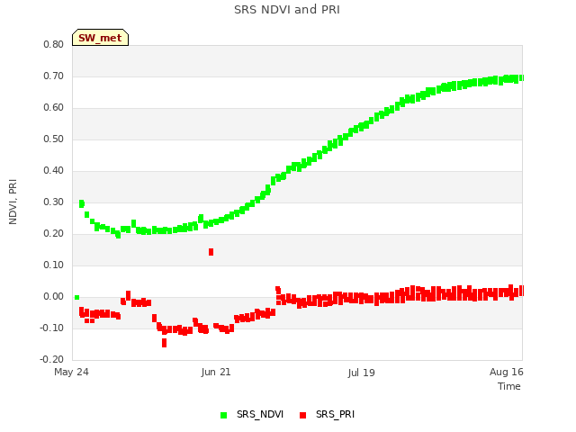Click the outlier red PRI point near 0.15
The width and height of the screenshot is (576, 432).
211,252
